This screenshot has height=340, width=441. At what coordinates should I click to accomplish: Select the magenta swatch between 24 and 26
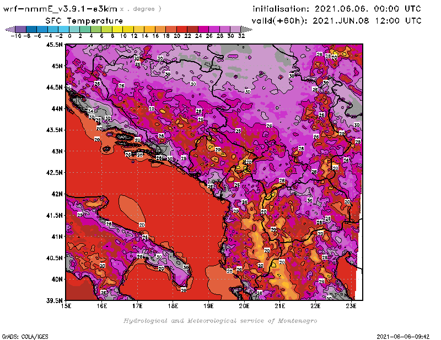point(203,29)
